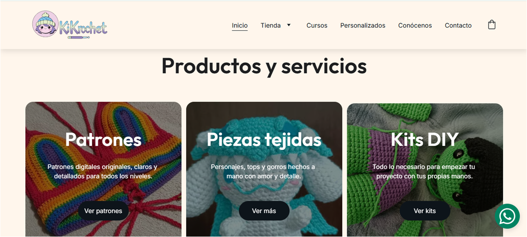Open the Cursos page
The width and height of the screenshot is (527, 237).
pos(317,26)
